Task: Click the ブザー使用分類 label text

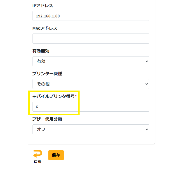Action: pos(47,119)
